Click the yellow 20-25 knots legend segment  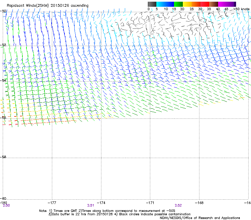[x=187, y=4]
